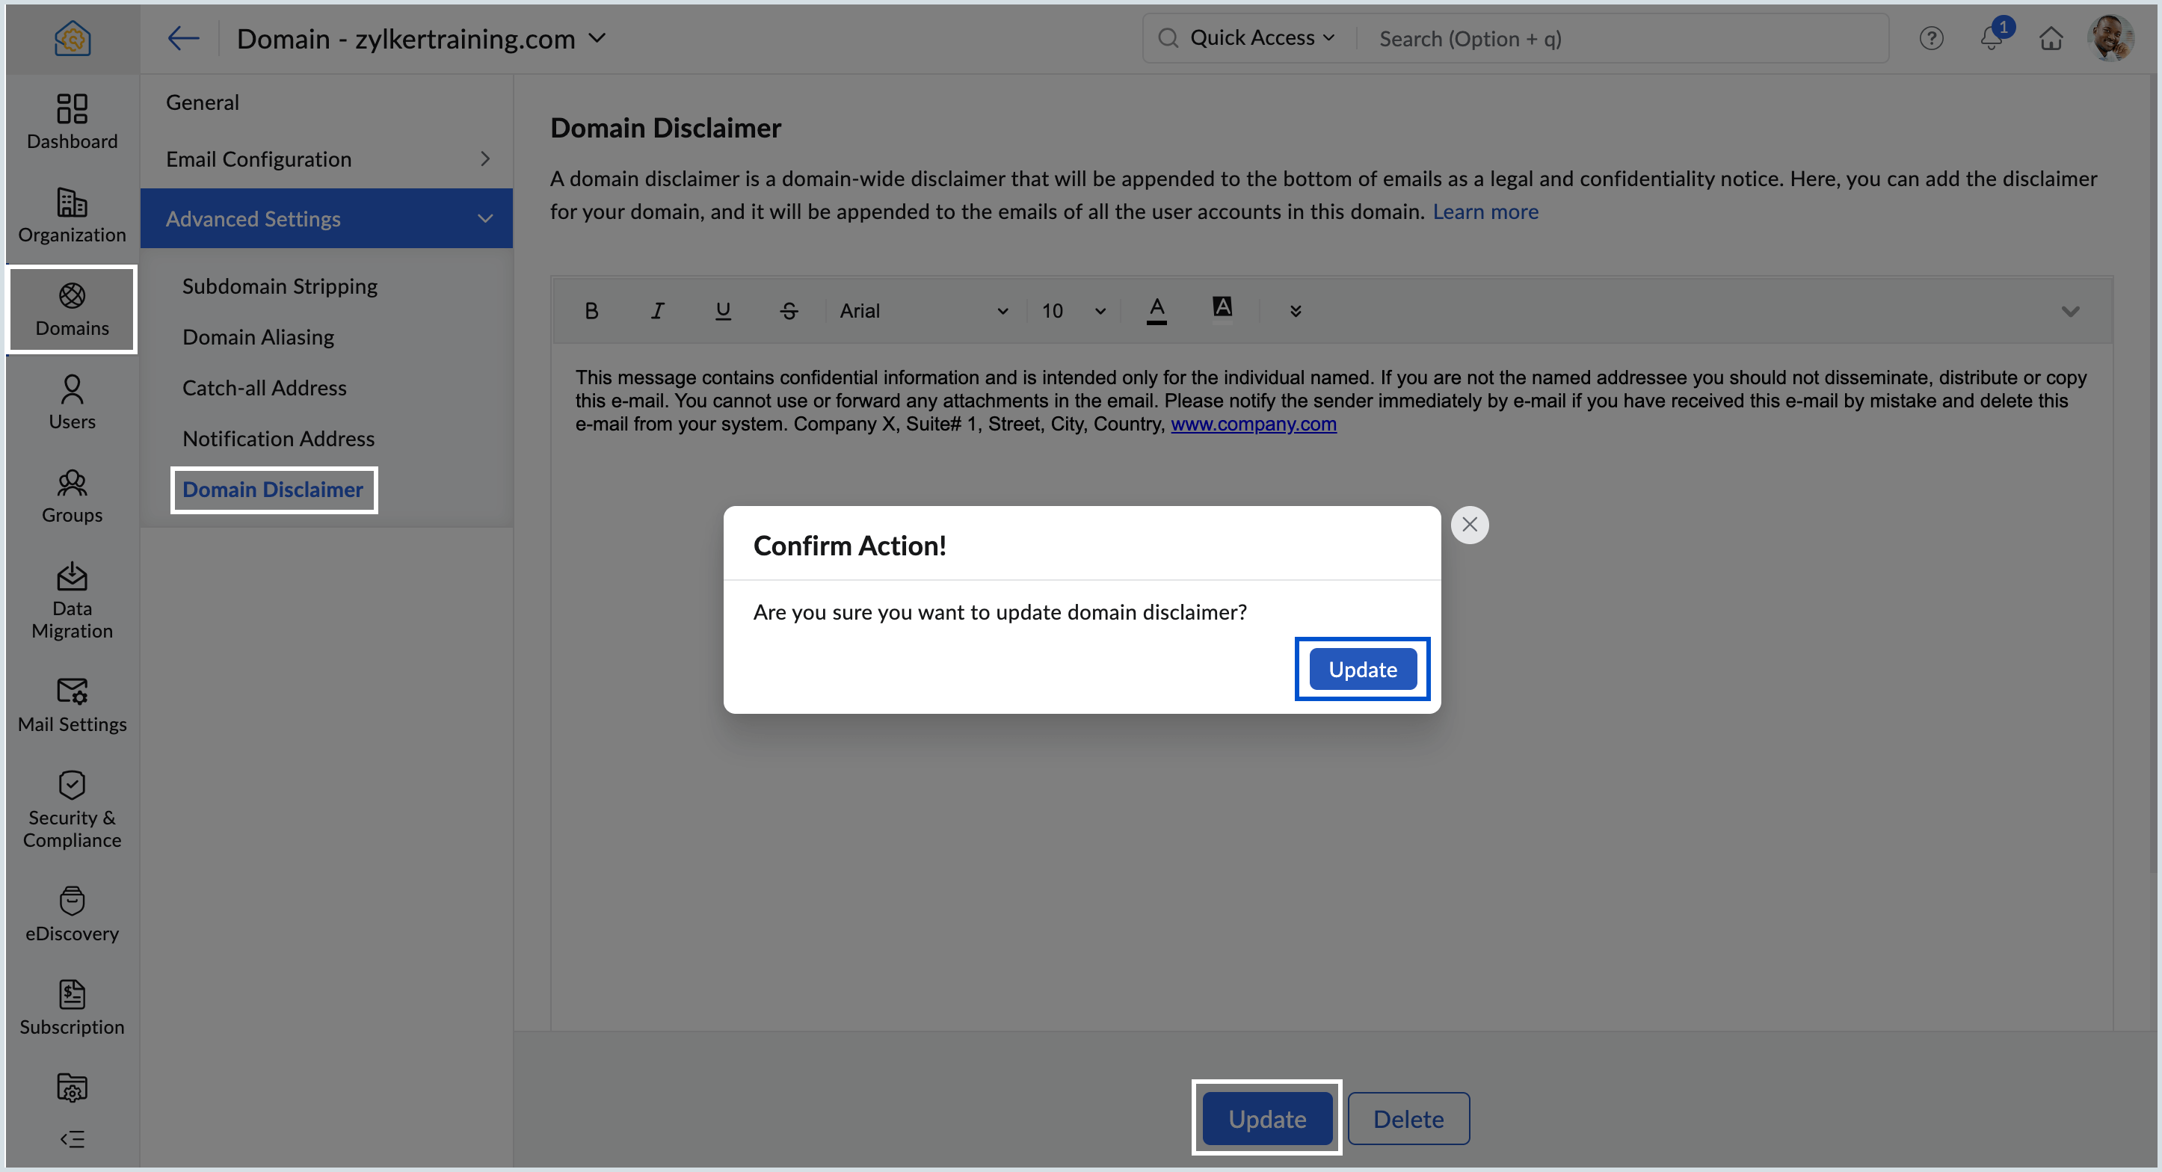Open the Dashboard section in sidebar

(71, 122)
